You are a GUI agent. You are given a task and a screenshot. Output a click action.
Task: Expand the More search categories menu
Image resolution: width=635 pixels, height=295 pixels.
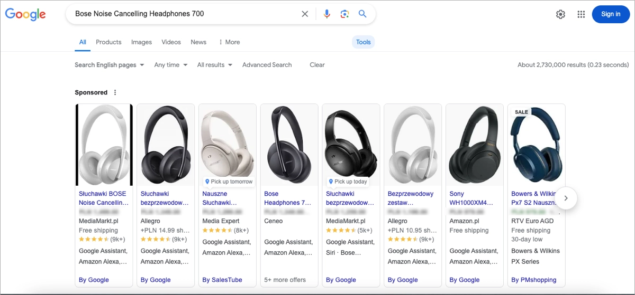pos(229,42)
